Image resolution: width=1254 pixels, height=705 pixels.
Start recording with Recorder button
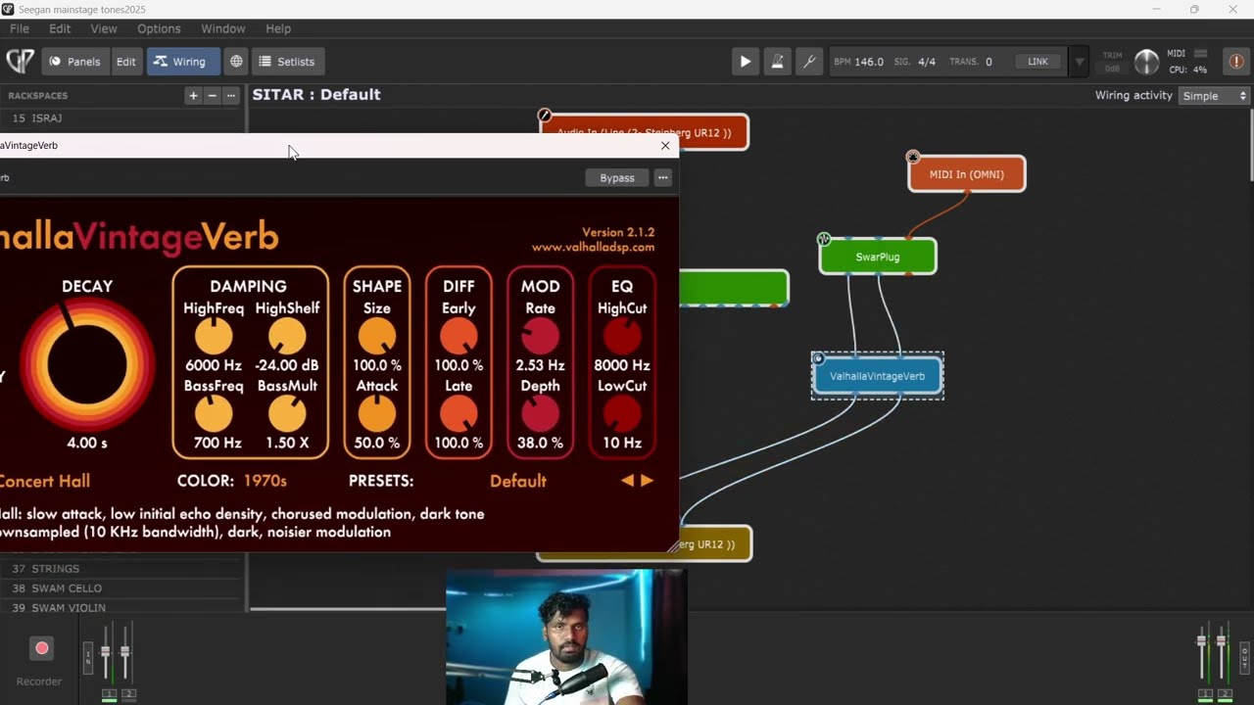coord(41,648)
